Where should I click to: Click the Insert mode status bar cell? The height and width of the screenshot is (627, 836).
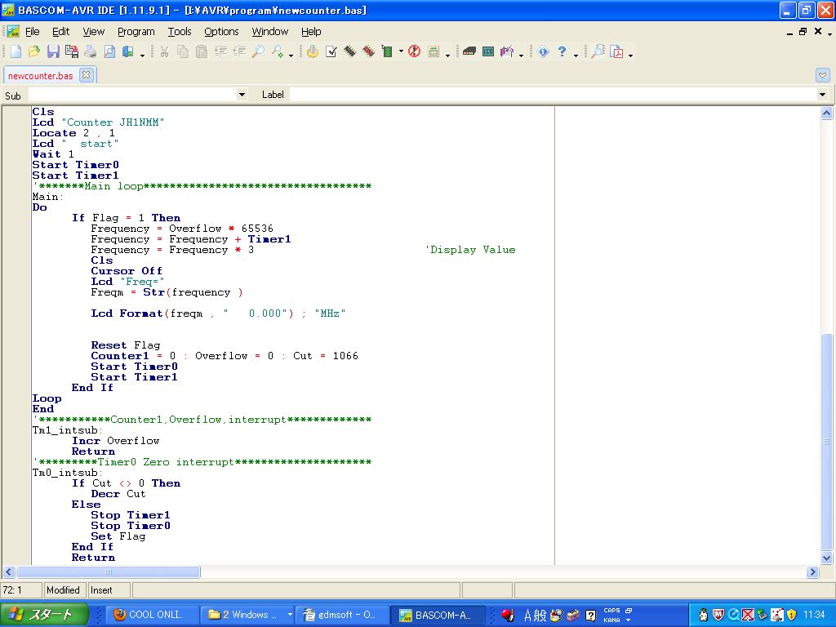109,590
